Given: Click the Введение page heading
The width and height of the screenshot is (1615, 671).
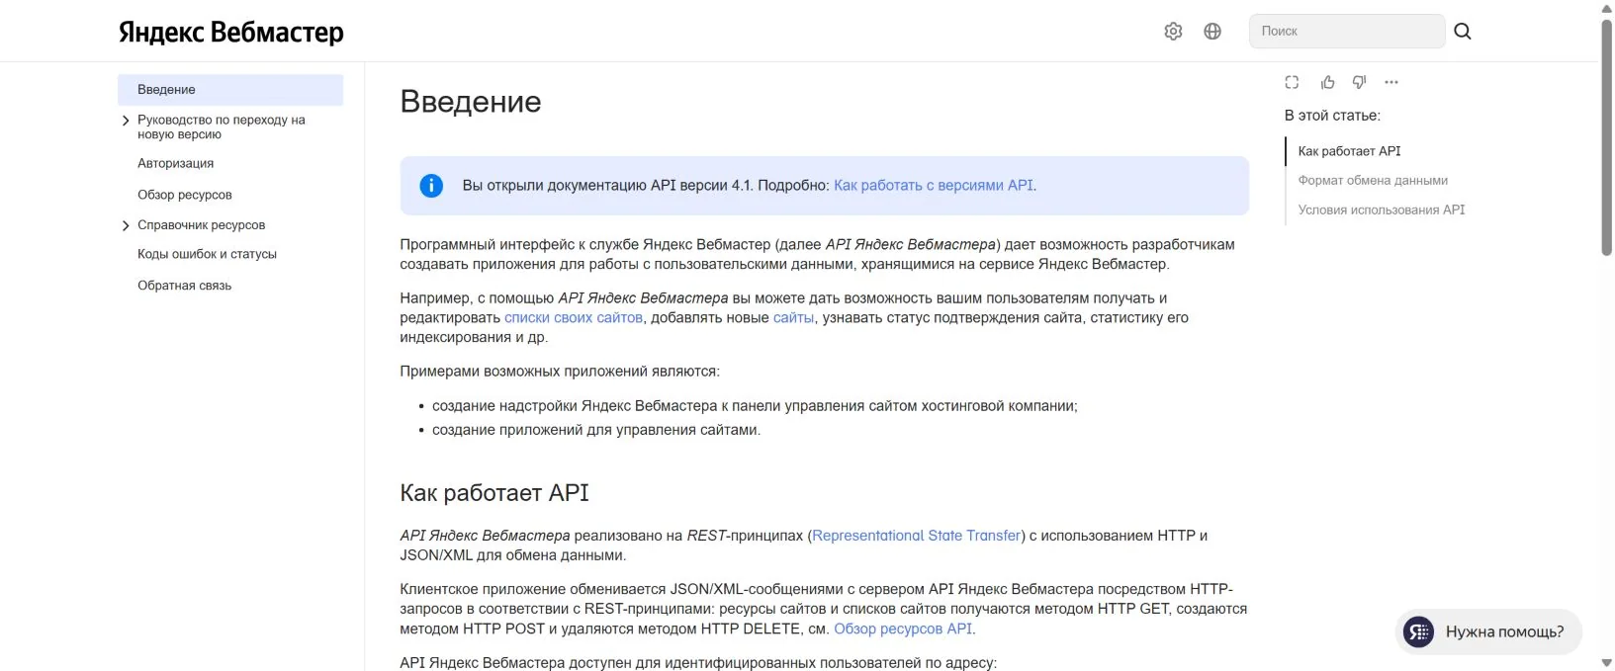Looking at the screenshot, I should [x=471, y=102].
